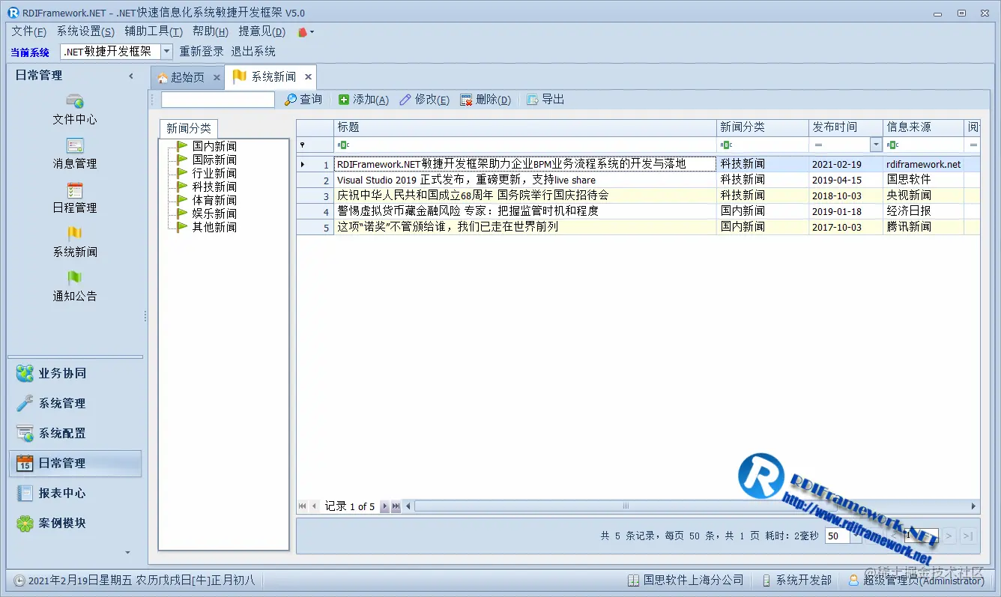Select 其他新闻 category in tree
The image size is (1001, 597).
(214, 227)
